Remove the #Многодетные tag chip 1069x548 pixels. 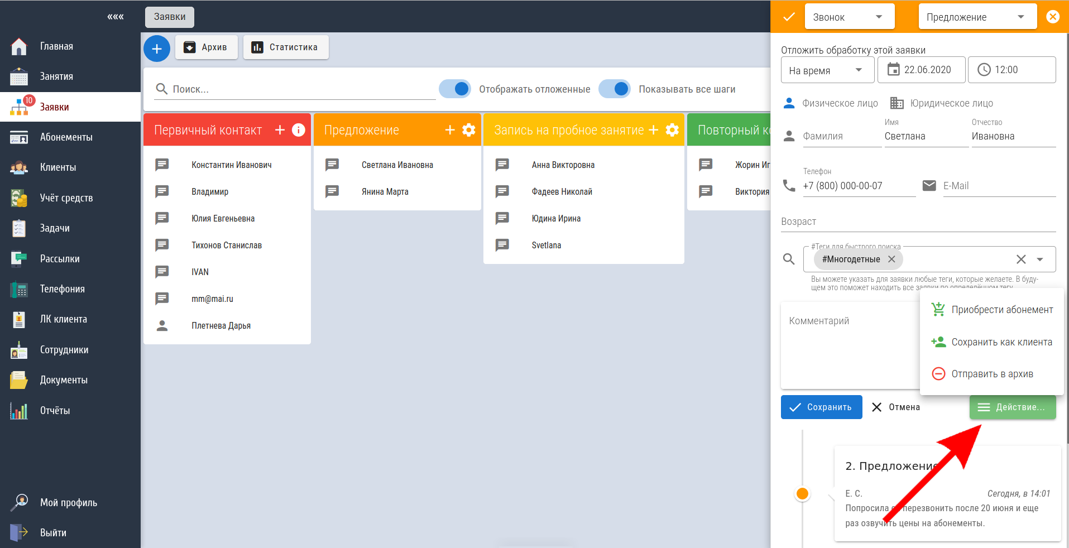coord(891,259)
